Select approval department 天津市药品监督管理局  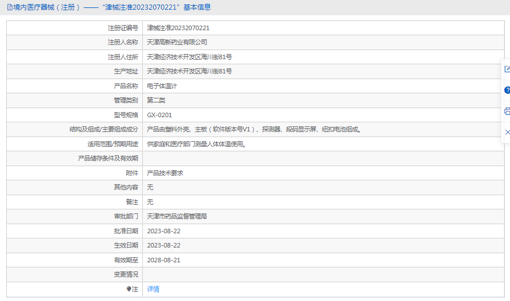pos(177,216)
